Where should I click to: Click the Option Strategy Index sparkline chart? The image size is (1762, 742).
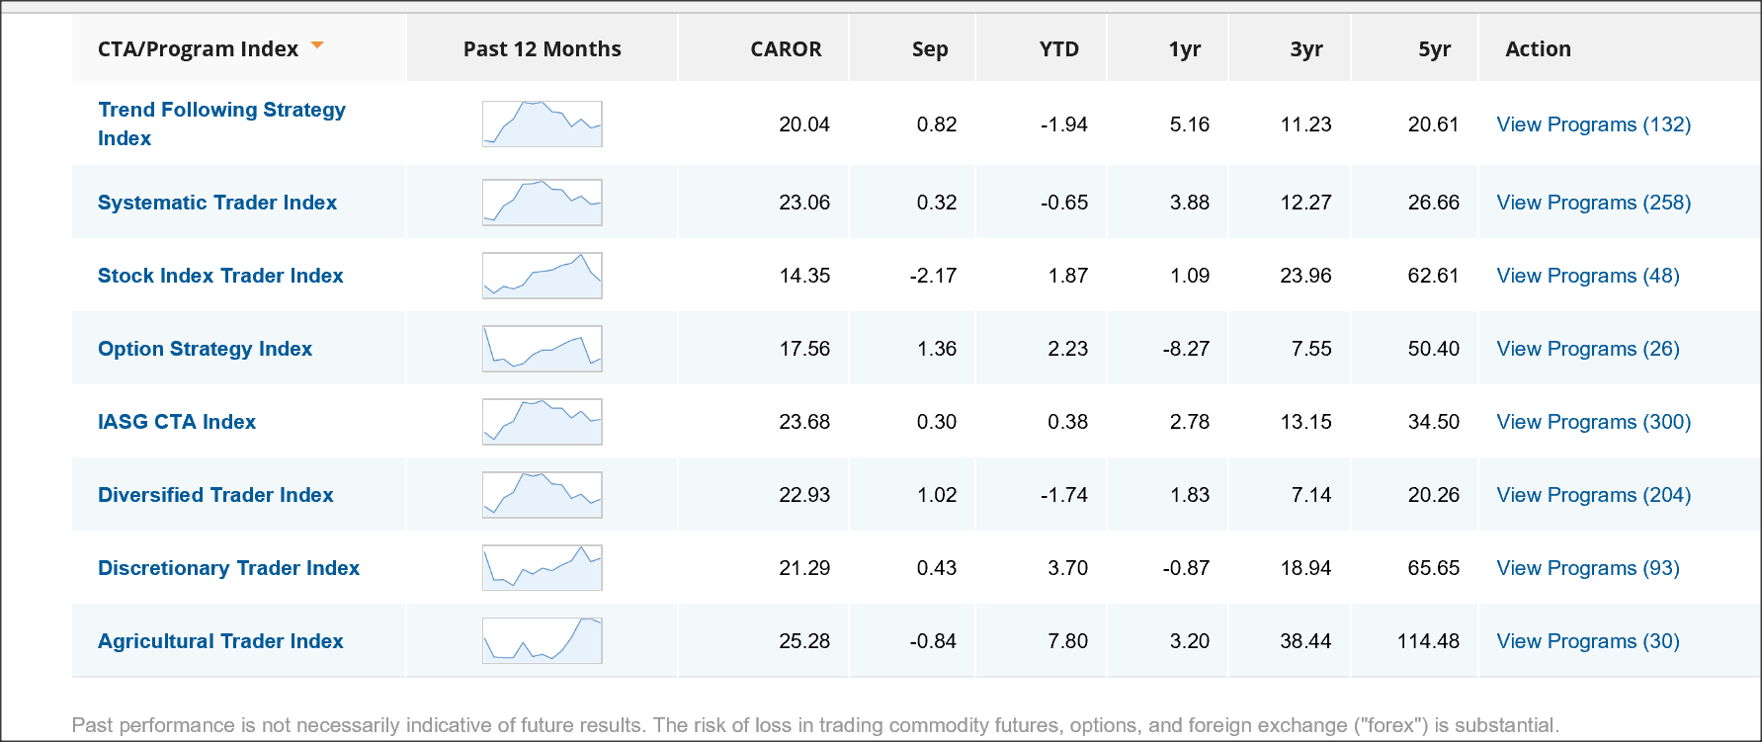pyautogui.click(x=542, y=349)
